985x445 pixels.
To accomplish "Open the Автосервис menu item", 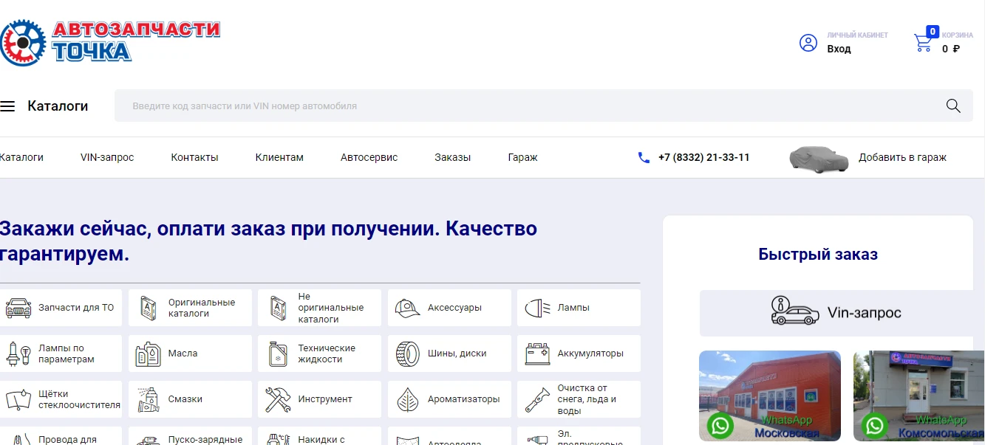I will pos(369,157).
